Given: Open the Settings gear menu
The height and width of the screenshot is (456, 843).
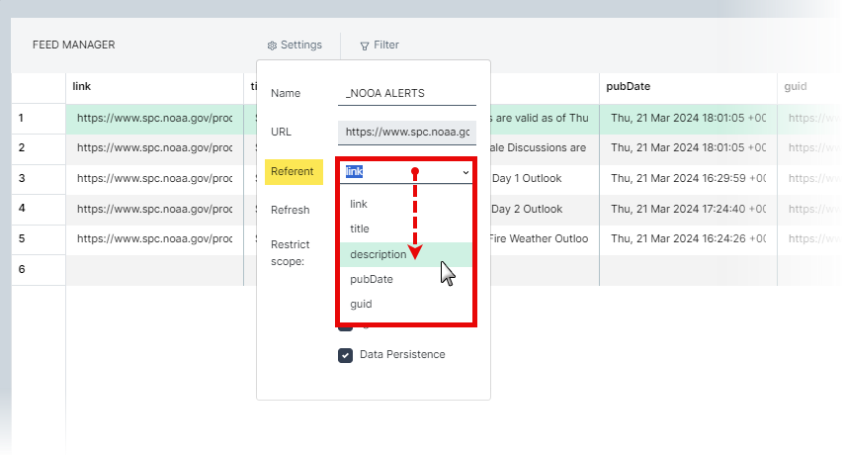Looking at the screenshot, I should [295, 46].
